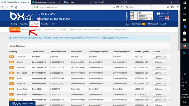The width and height of the screenshot is (189, 106).
Task: Switch to Steemit browser tab
Action: [x=46, y=2]
